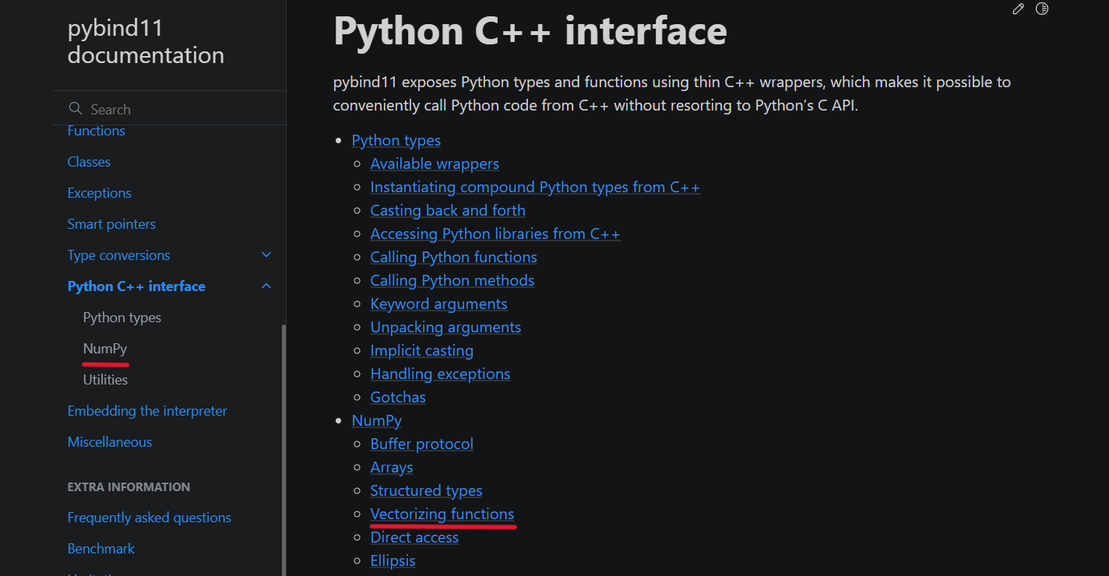Image resolution: width=1109 pixels, height=576 pixels.
Task: Toggle the light/dark theme icon
Action: [1042, 9]
